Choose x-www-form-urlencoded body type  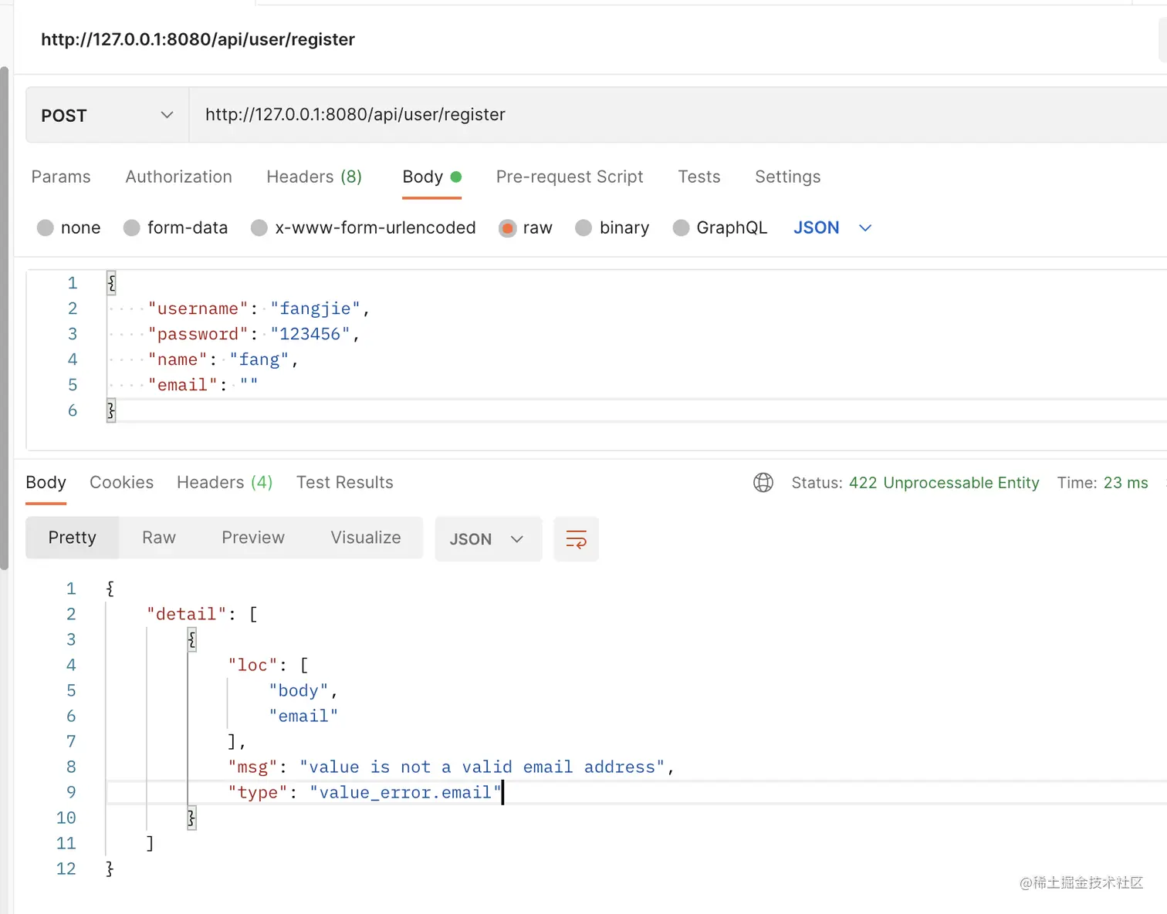pos(259,228)
